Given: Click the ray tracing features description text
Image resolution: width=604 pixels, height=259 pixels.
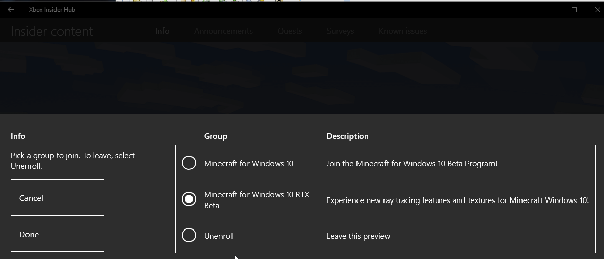Looking at the screenshot, I should pos(457,200).
